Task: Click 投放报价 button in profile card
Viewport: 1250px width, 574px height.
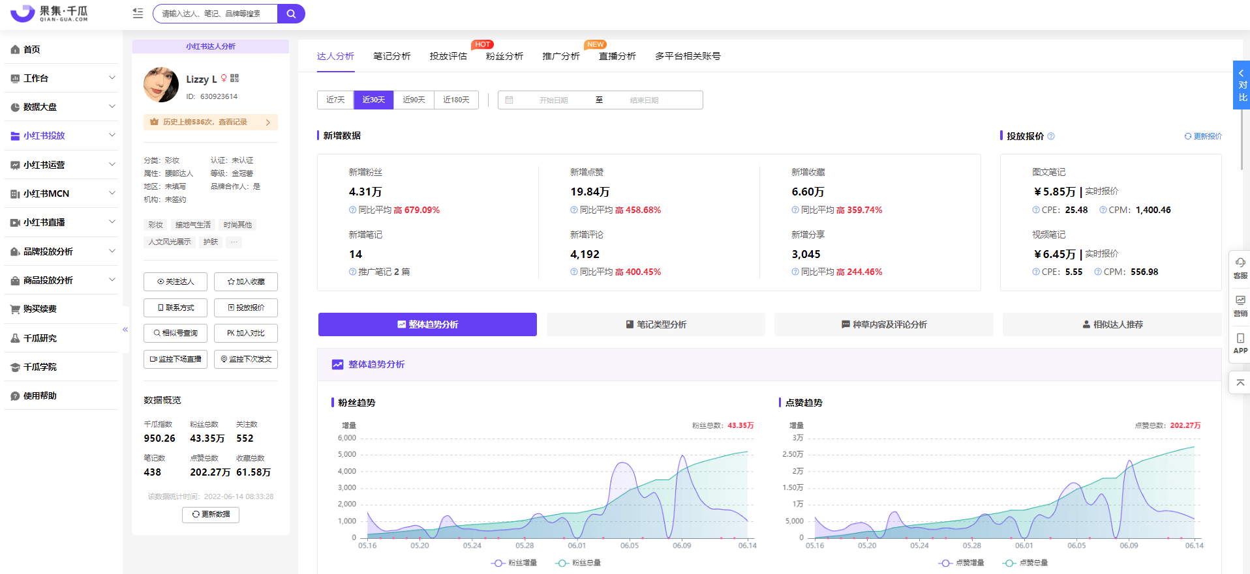Action: pyautogui.click(x=246, y=308)
